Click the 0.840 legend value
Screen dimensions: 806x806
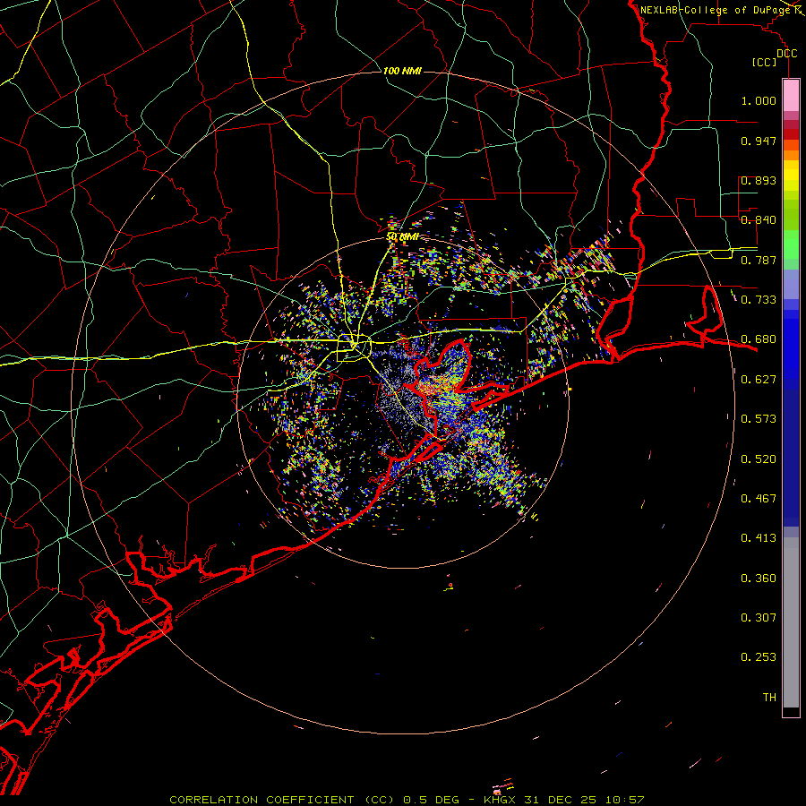[x=759, y=220]
